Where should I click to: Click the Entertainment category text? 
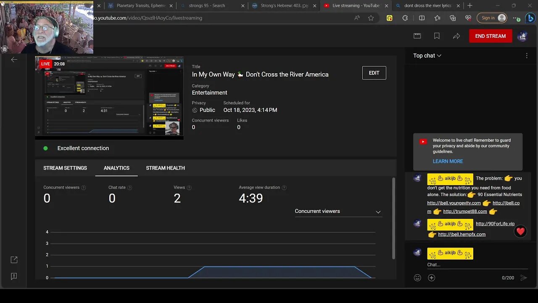pos(209,93)
